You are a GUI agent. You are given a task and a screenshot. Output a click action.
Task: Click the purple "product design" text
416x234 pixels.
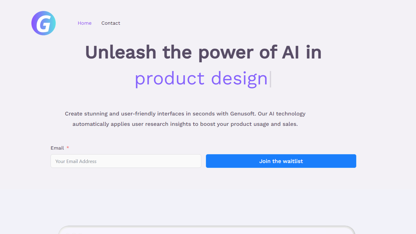(201, 78)
